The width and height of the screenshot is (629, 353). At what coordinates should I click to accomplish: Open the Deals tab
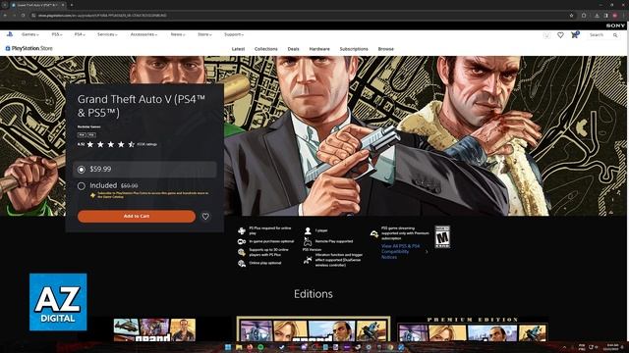point(293,49)
